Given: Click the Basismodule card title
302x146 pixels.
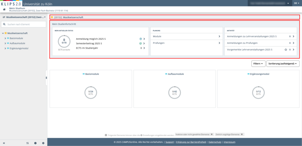Looking at the screenshot, I should [x=92, y=74].
